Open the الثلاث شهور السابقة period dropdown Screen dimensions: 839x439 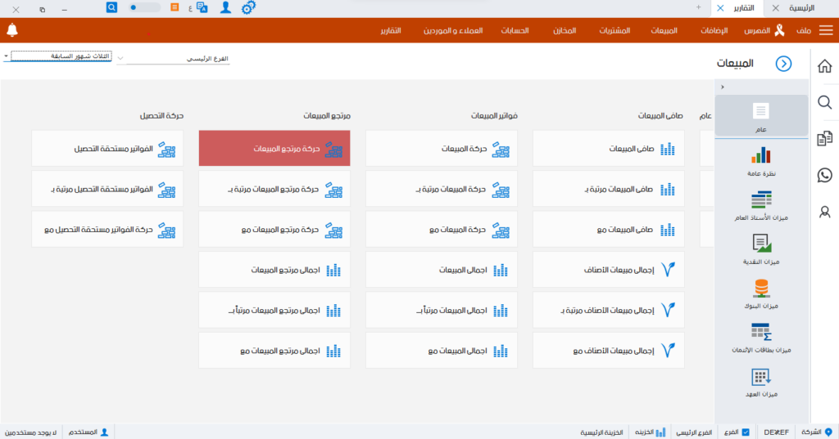tap(7, 56)
